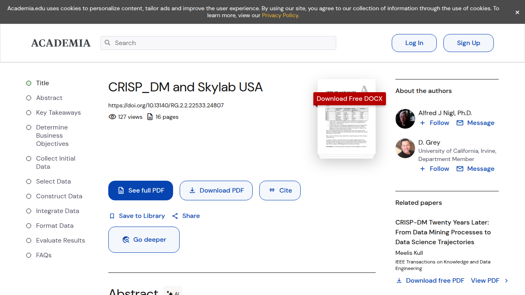The height and width of the screenshot is (295, 525).
Task: Click the Save to Library bookmark icon
Action: pos(112,216)
